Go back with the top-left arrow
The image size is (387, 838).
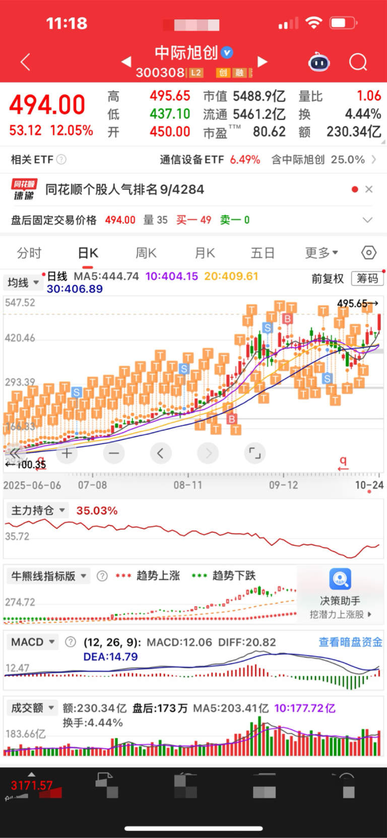point(26,62)
